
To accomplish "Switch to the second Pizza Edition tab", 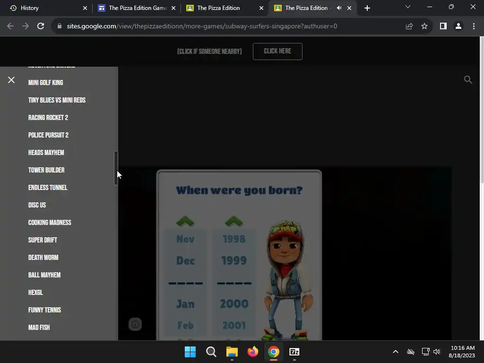I will [x=225, y=8].
